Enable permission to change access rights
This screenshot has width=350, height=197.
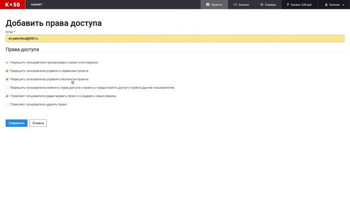pyautogui.click(x=7, y=88)
